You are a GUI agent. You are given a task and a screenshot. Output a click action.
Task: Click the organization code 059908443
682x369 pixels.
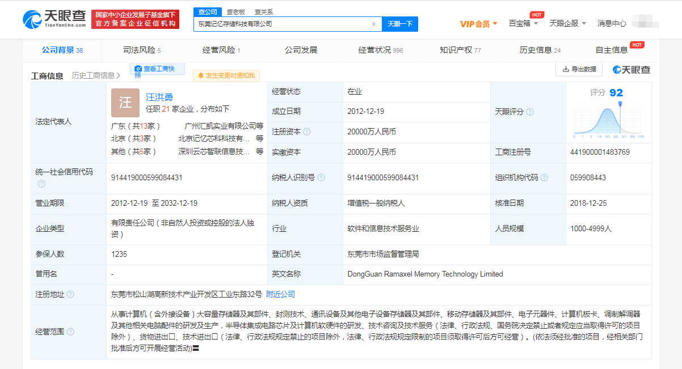[x=588, y=177]
